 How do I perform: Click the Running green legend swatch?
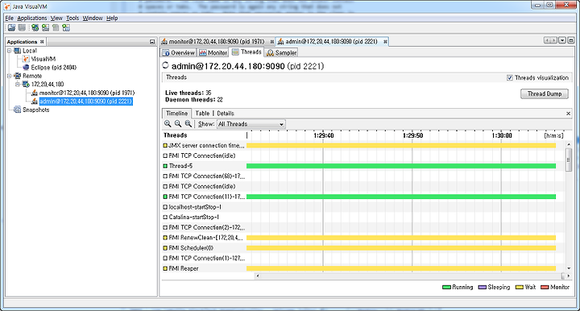click(x=446, y=288)
